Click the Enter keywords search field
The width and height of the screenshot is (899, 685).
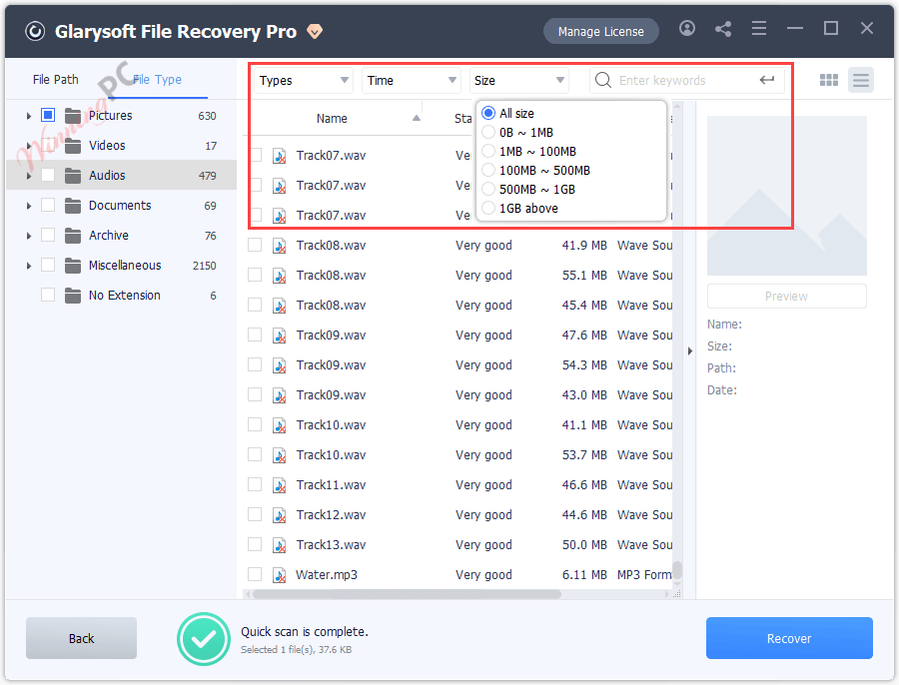pos(686,80)
